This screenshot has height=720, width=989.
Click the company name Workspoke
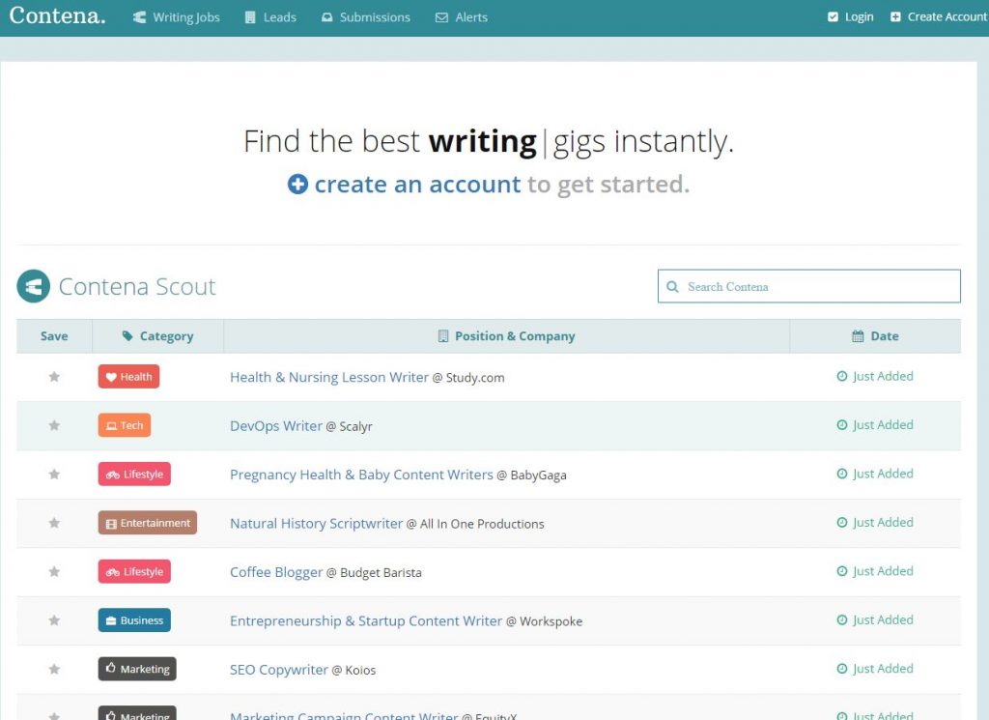point(551,621)
